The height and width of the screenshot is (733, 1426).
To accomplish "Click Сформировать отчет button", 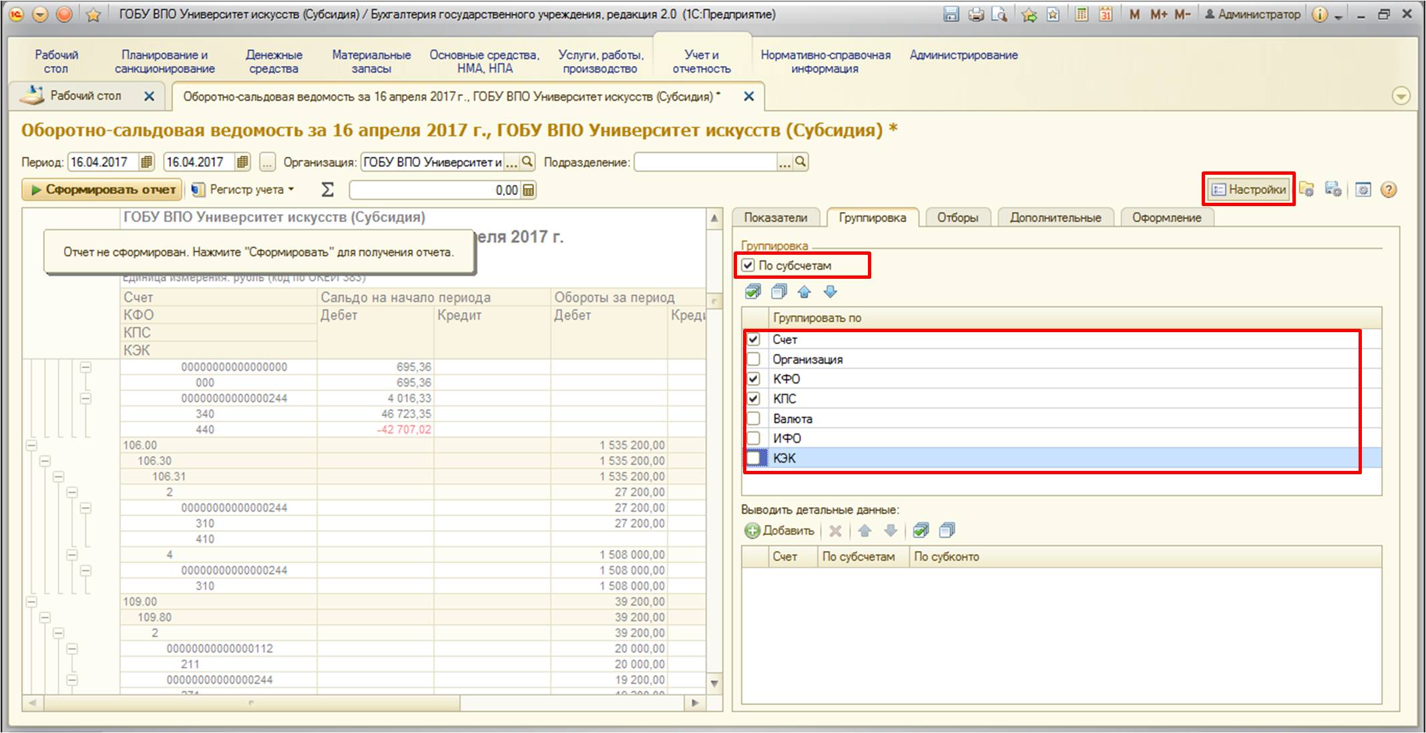I will 102,190.
